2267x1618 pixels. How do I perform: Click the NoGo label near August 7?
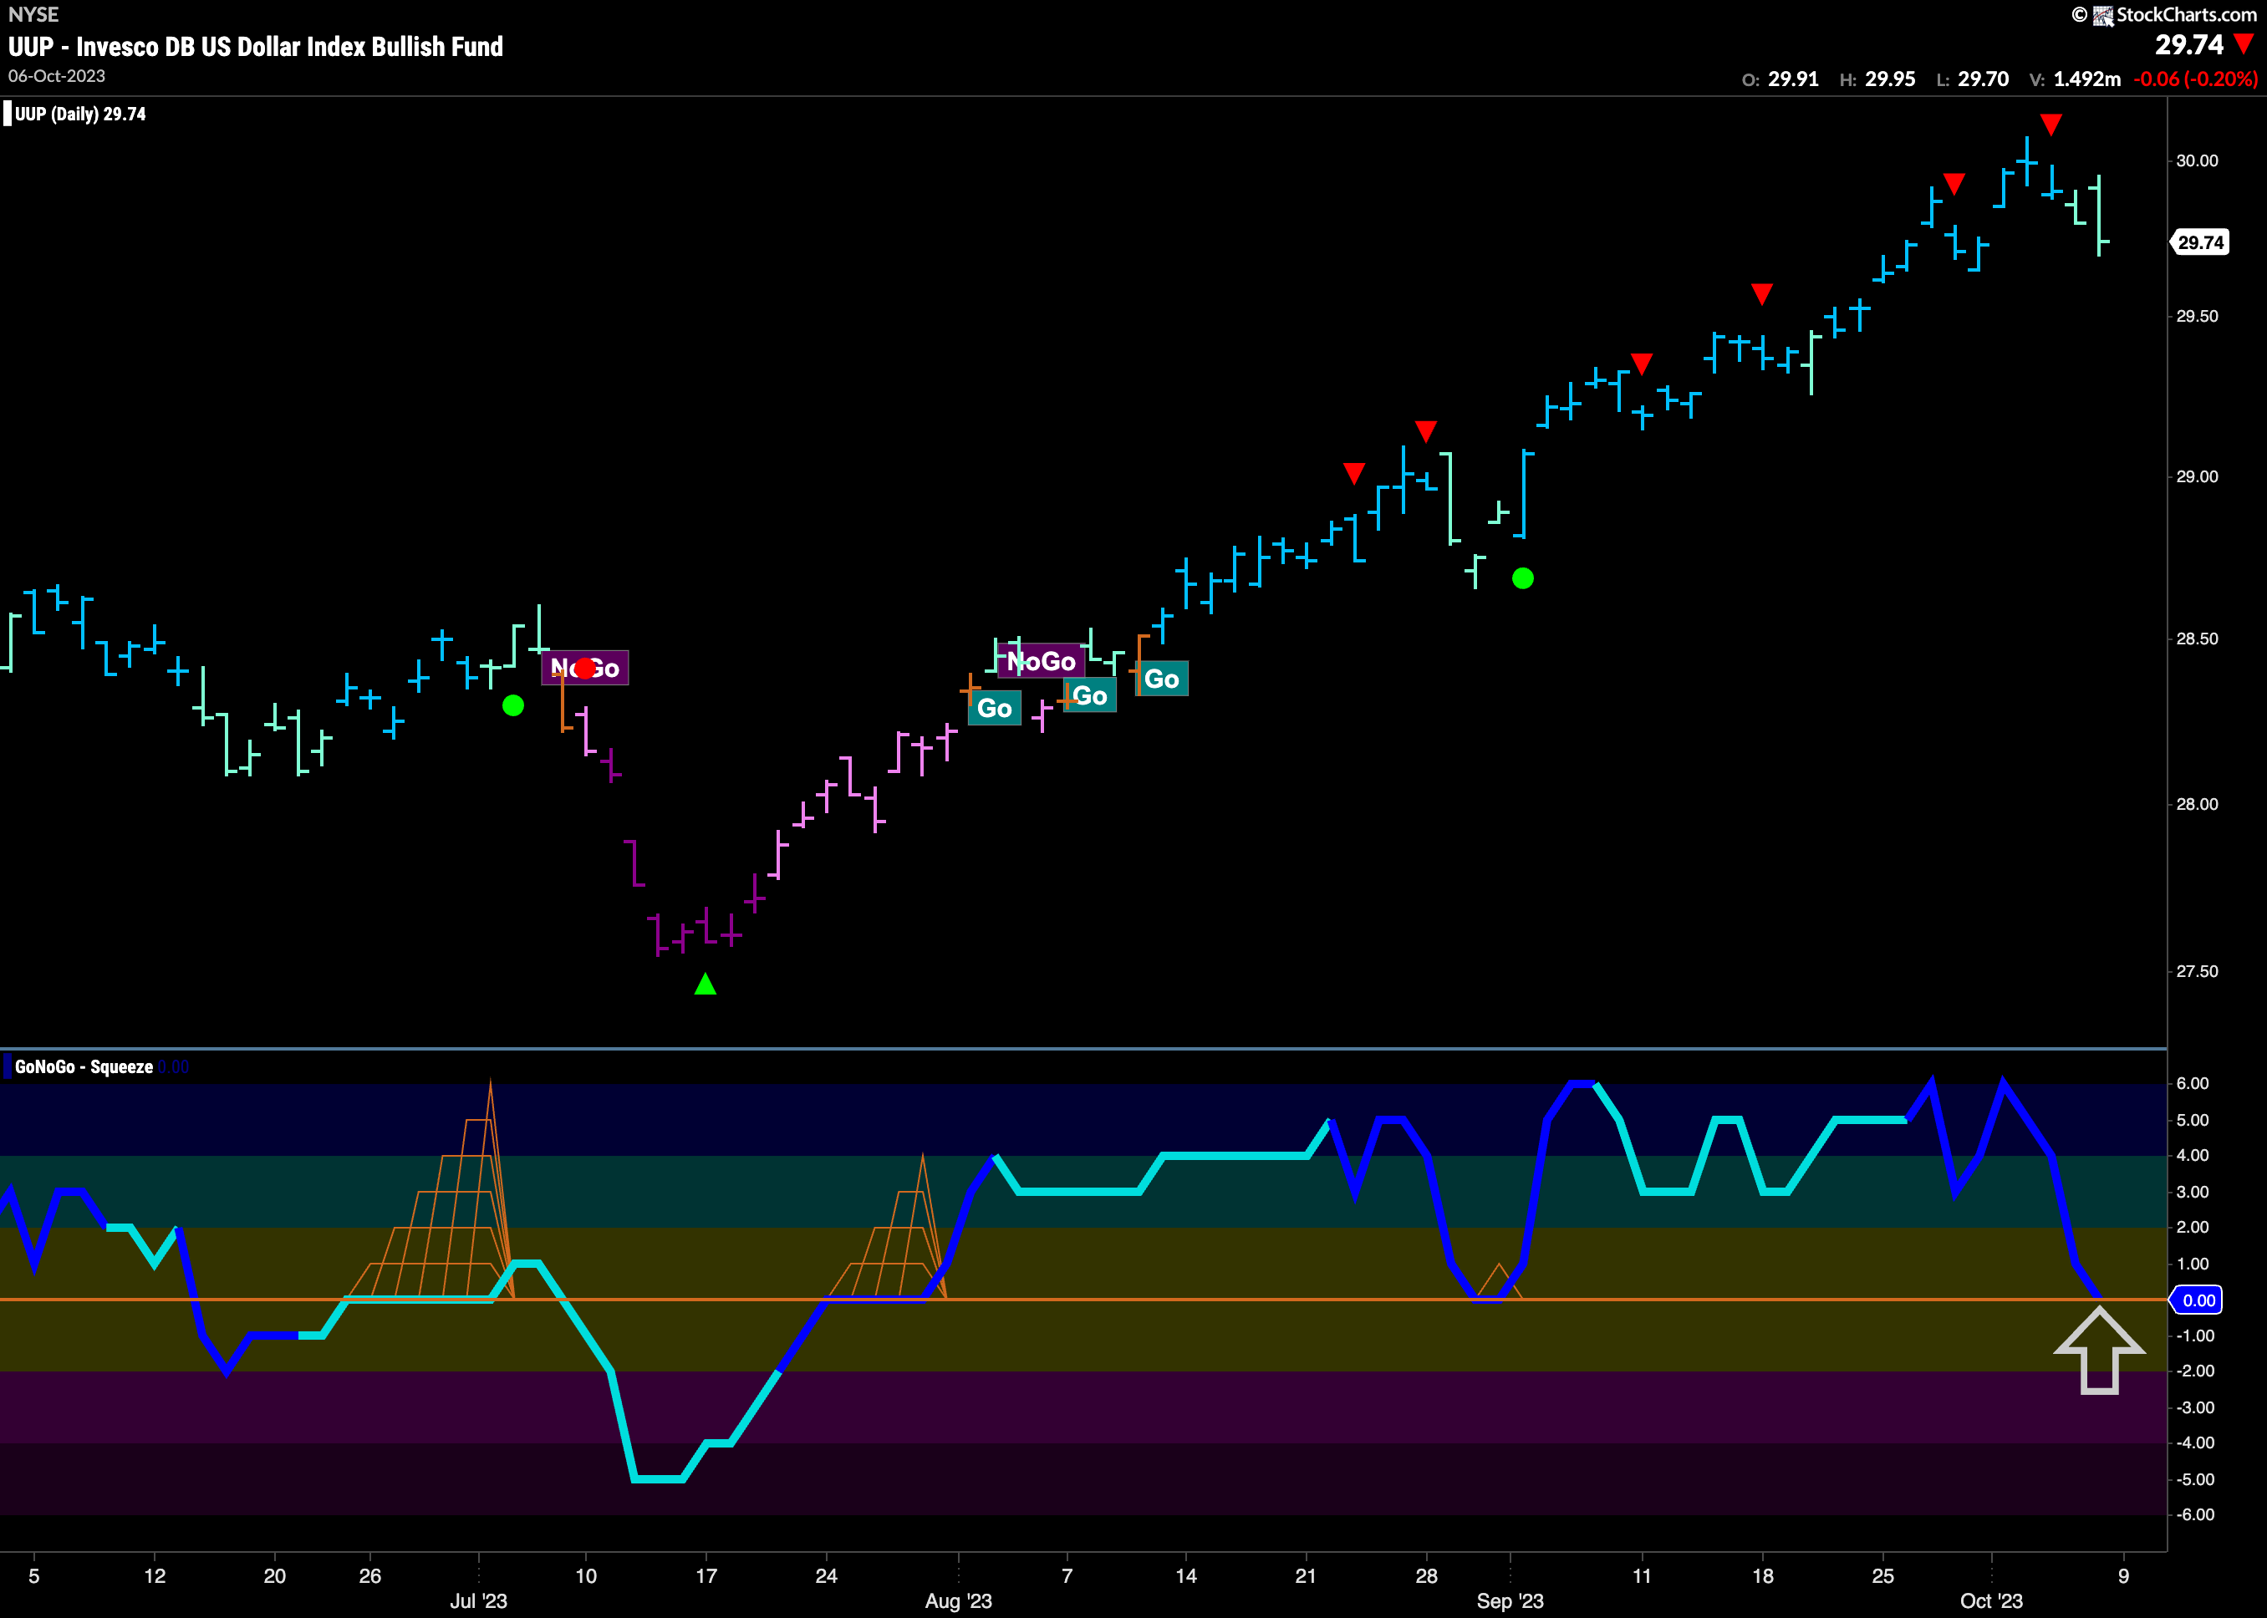[1041, 662]
